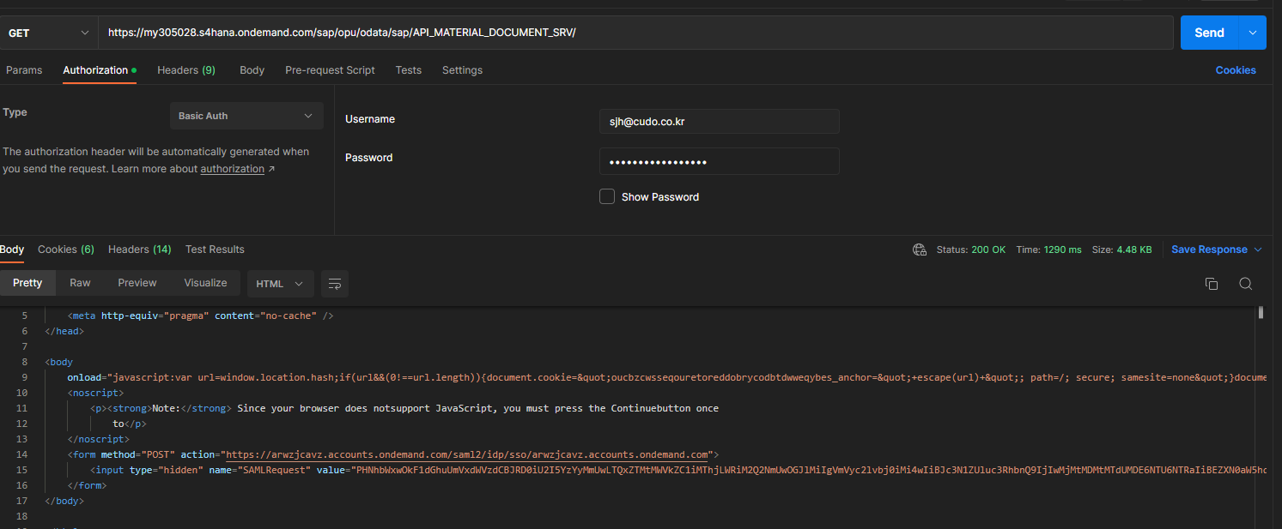The height and width of the screenshot is (529, 1282).
Task: Click the search response magnifier icon
Action: click(1245, 284)
